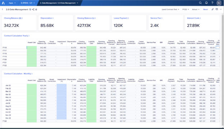
Task: Open the Interest Costs card title
Action: click(x=194, y=18)
